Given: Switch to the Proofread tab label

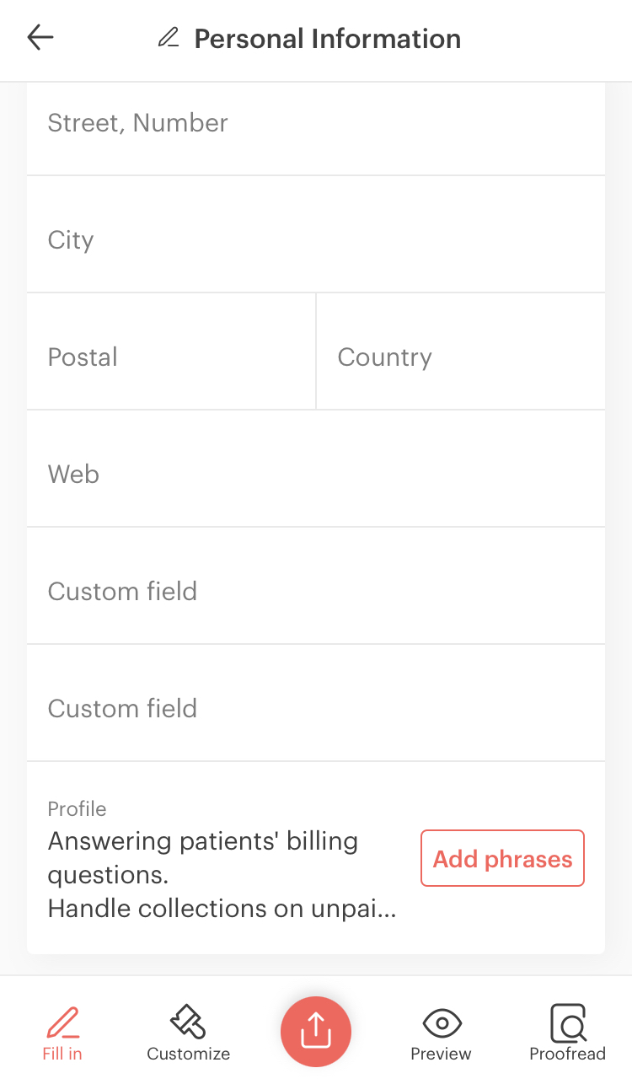Looking at the screenshot, I should [x=567, y=1054].
